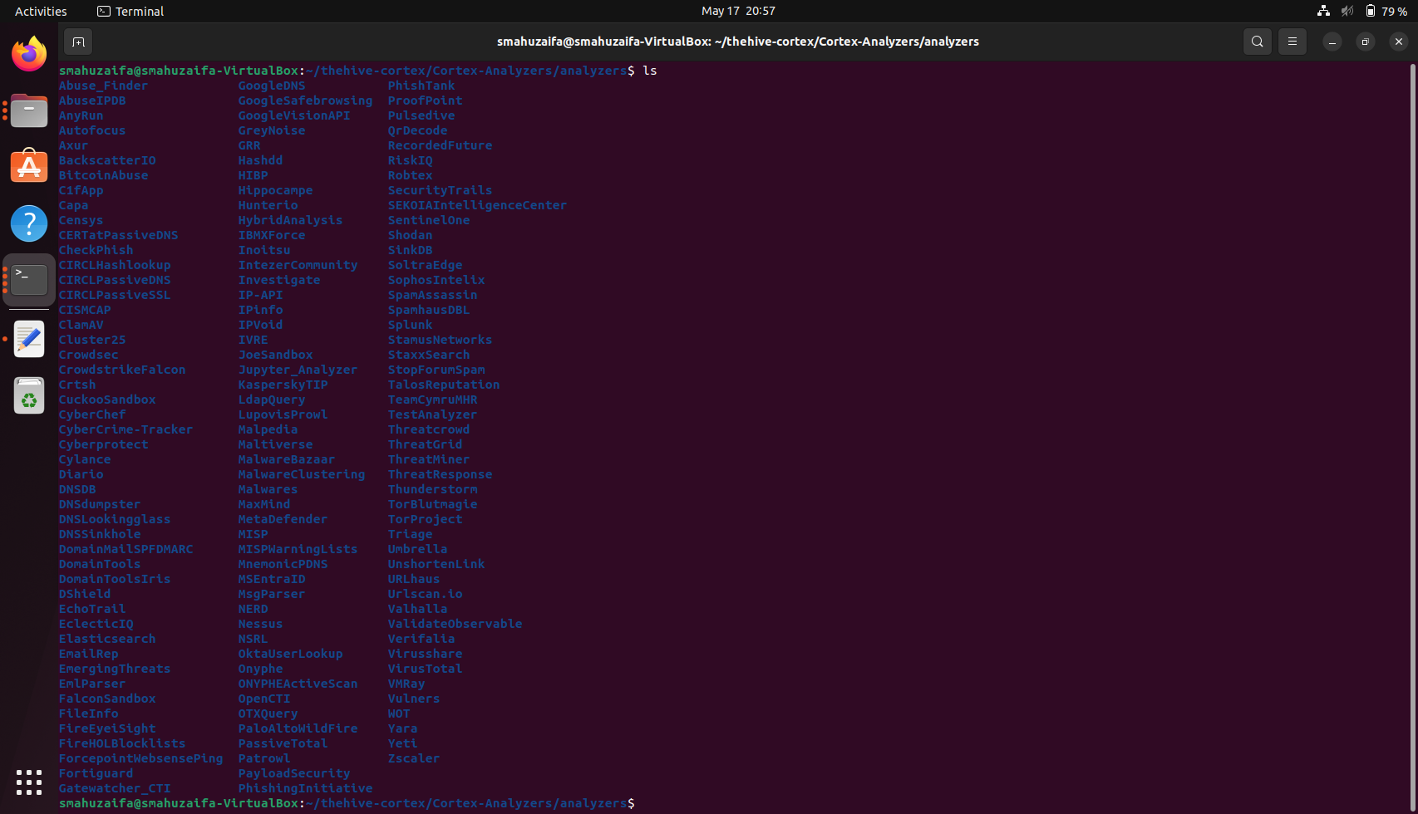Click the ValidateObservable entry
1418x814 pixels.
pos(455,624)
